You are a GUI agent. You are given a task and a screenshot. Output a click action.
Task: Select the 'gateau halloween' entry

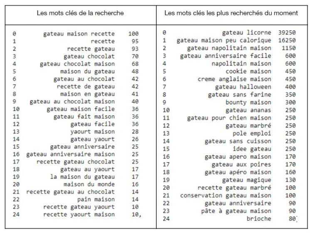tap(243, 87)
